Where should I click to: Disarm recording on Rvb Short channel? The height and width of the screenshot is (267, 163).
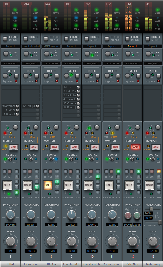[135, 147]
